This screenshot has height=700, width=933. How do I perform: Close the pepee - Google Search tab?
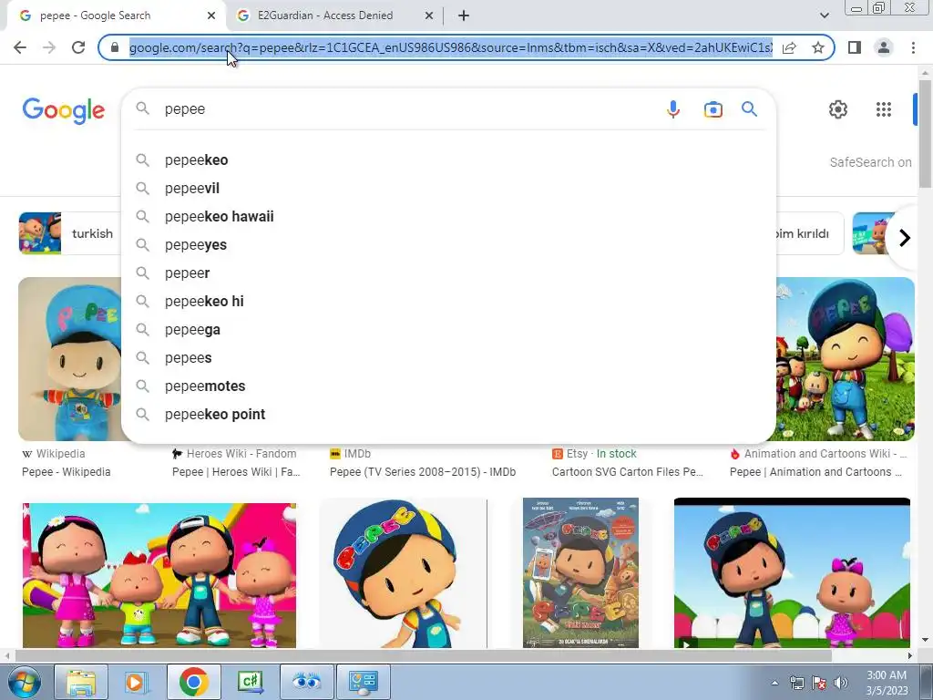pos(211,15)
